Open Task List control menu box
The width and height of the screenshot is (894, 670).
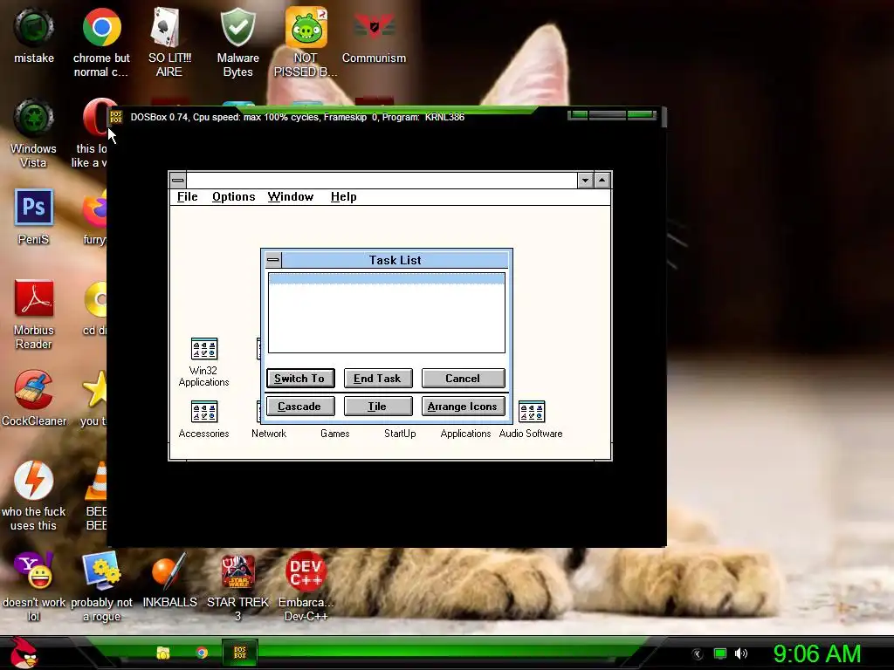pyautogui.click(x=273, y=260)
